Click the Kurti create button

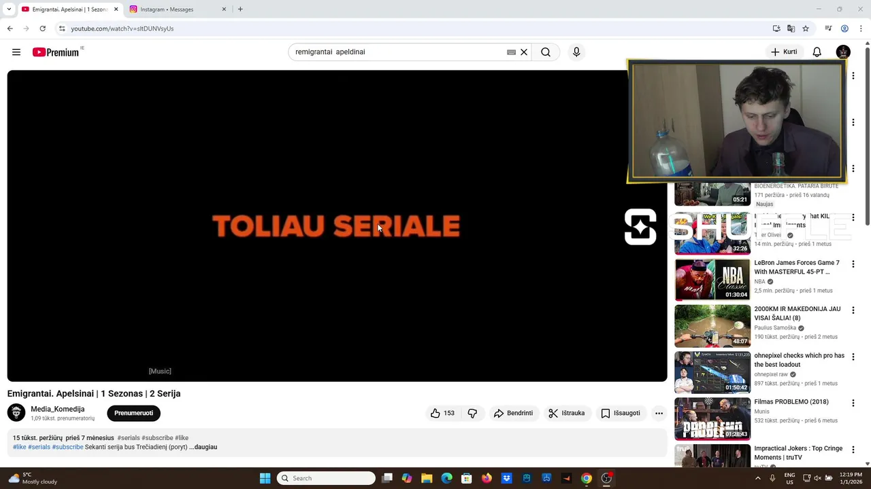[x=783, y=52]
